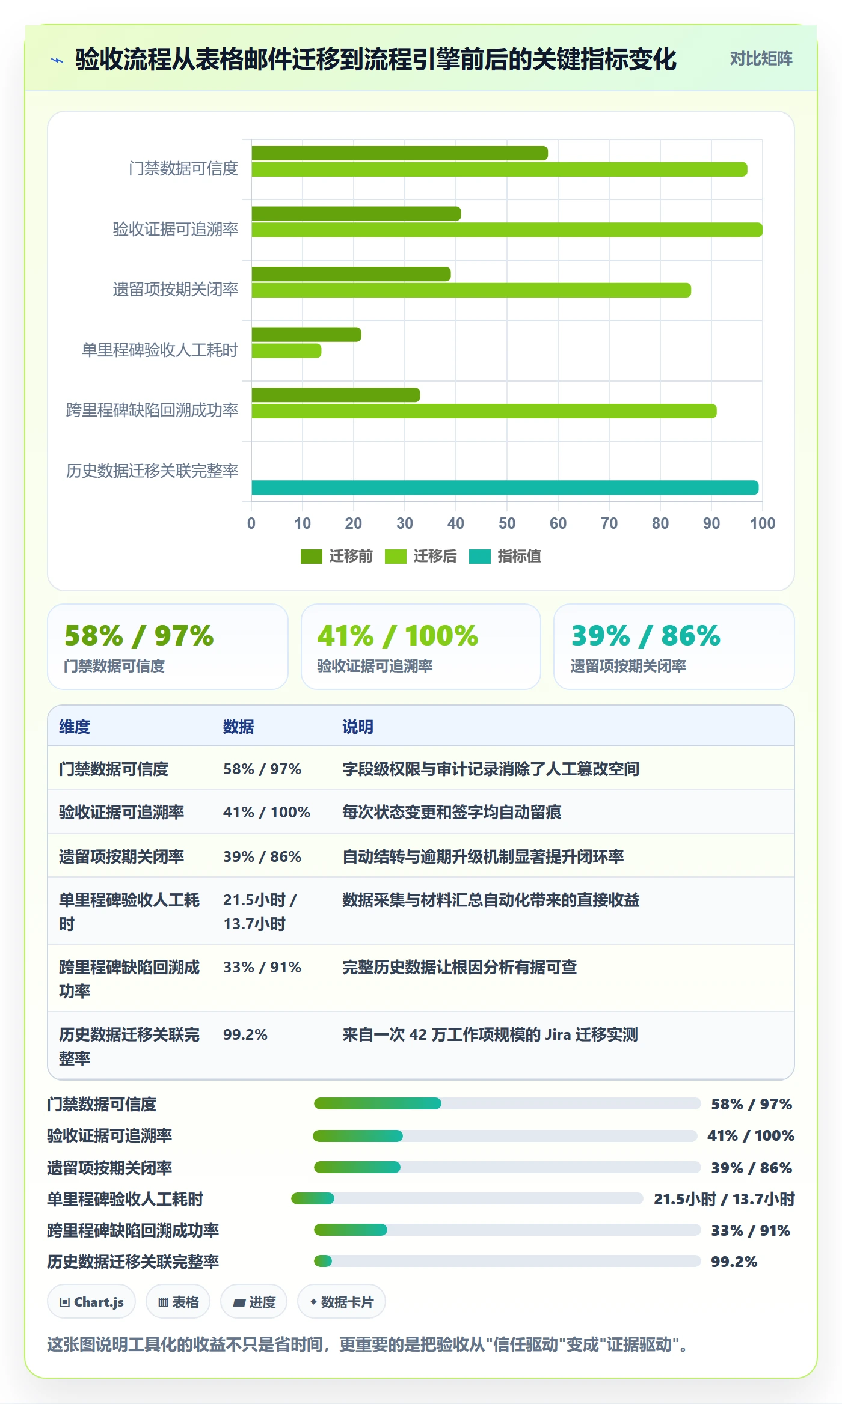Click the 单里程碑验收人工耗时 progress bar
This screenshot has width=842, height=1404.
click(467, 1198)
